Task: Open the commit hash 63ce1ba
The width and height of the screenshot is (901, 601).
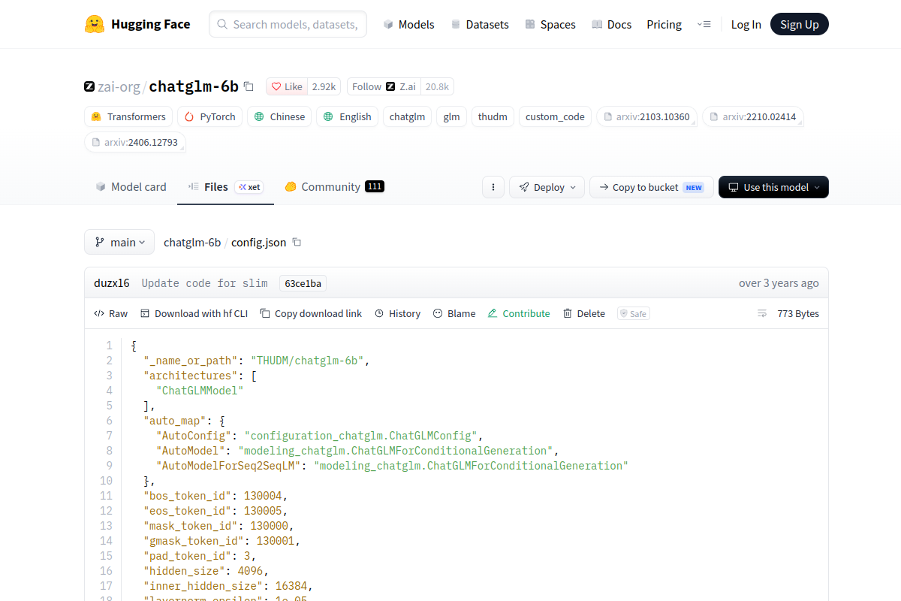Action: pyautogui.click(x=303, y=283)
